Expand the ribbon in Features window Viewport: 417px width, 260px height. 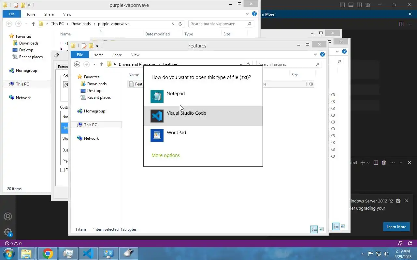tap(315, 55)
